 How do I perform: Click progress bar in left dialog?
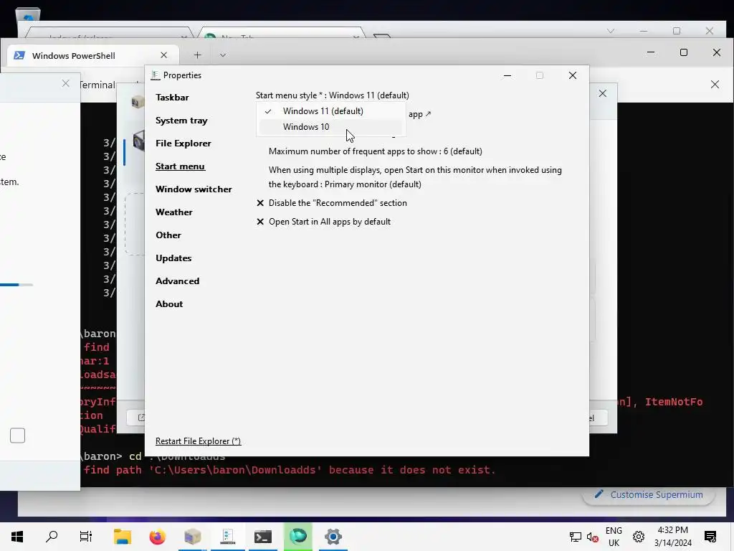tap(16, 284)
